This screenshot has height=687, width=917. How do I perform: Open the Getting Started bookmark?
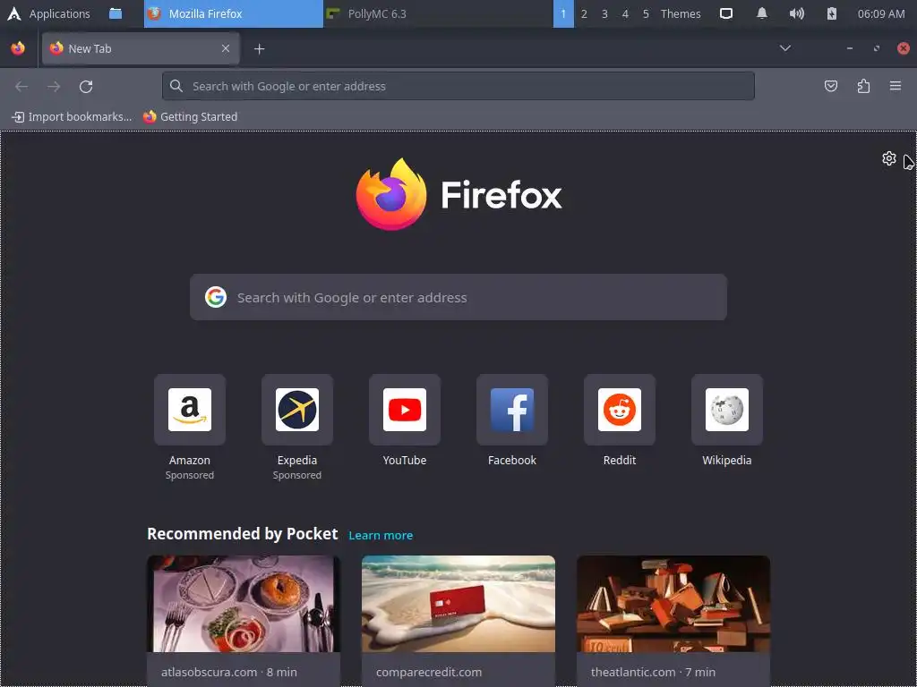191,117
